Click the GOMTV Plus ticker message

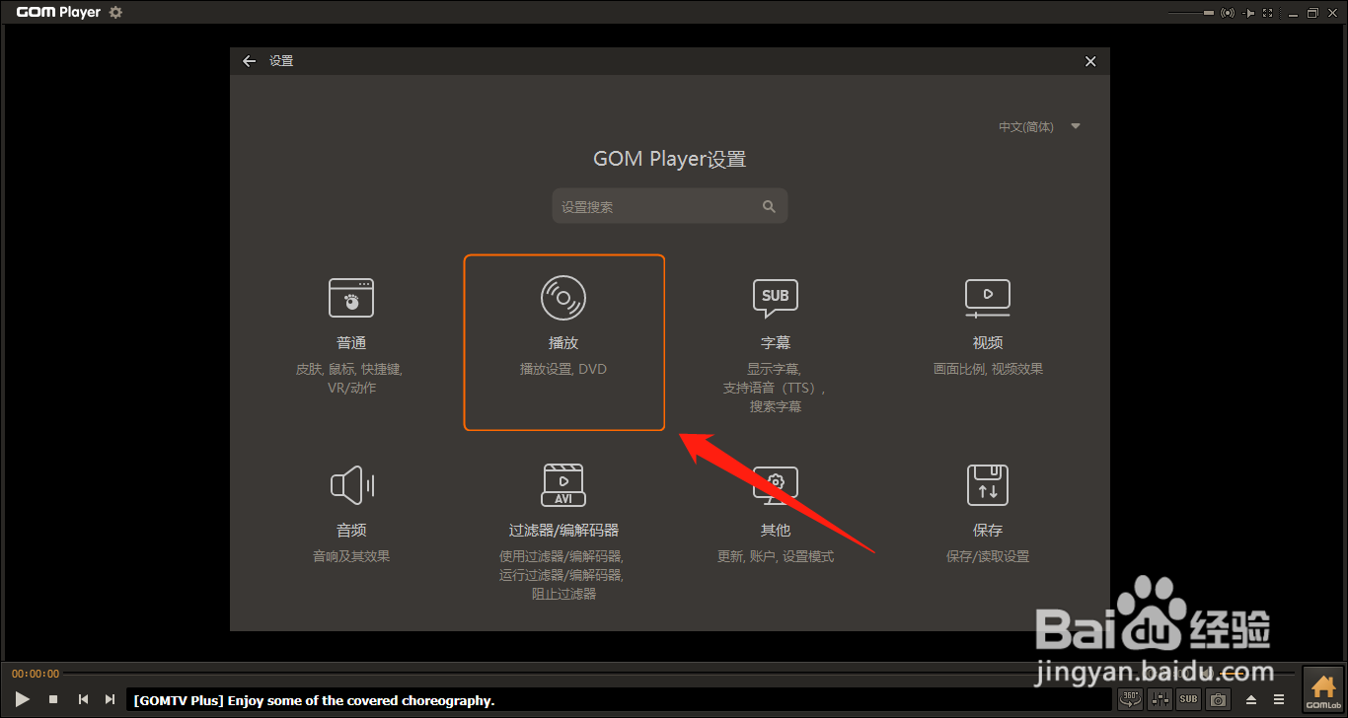coord(314,700)
